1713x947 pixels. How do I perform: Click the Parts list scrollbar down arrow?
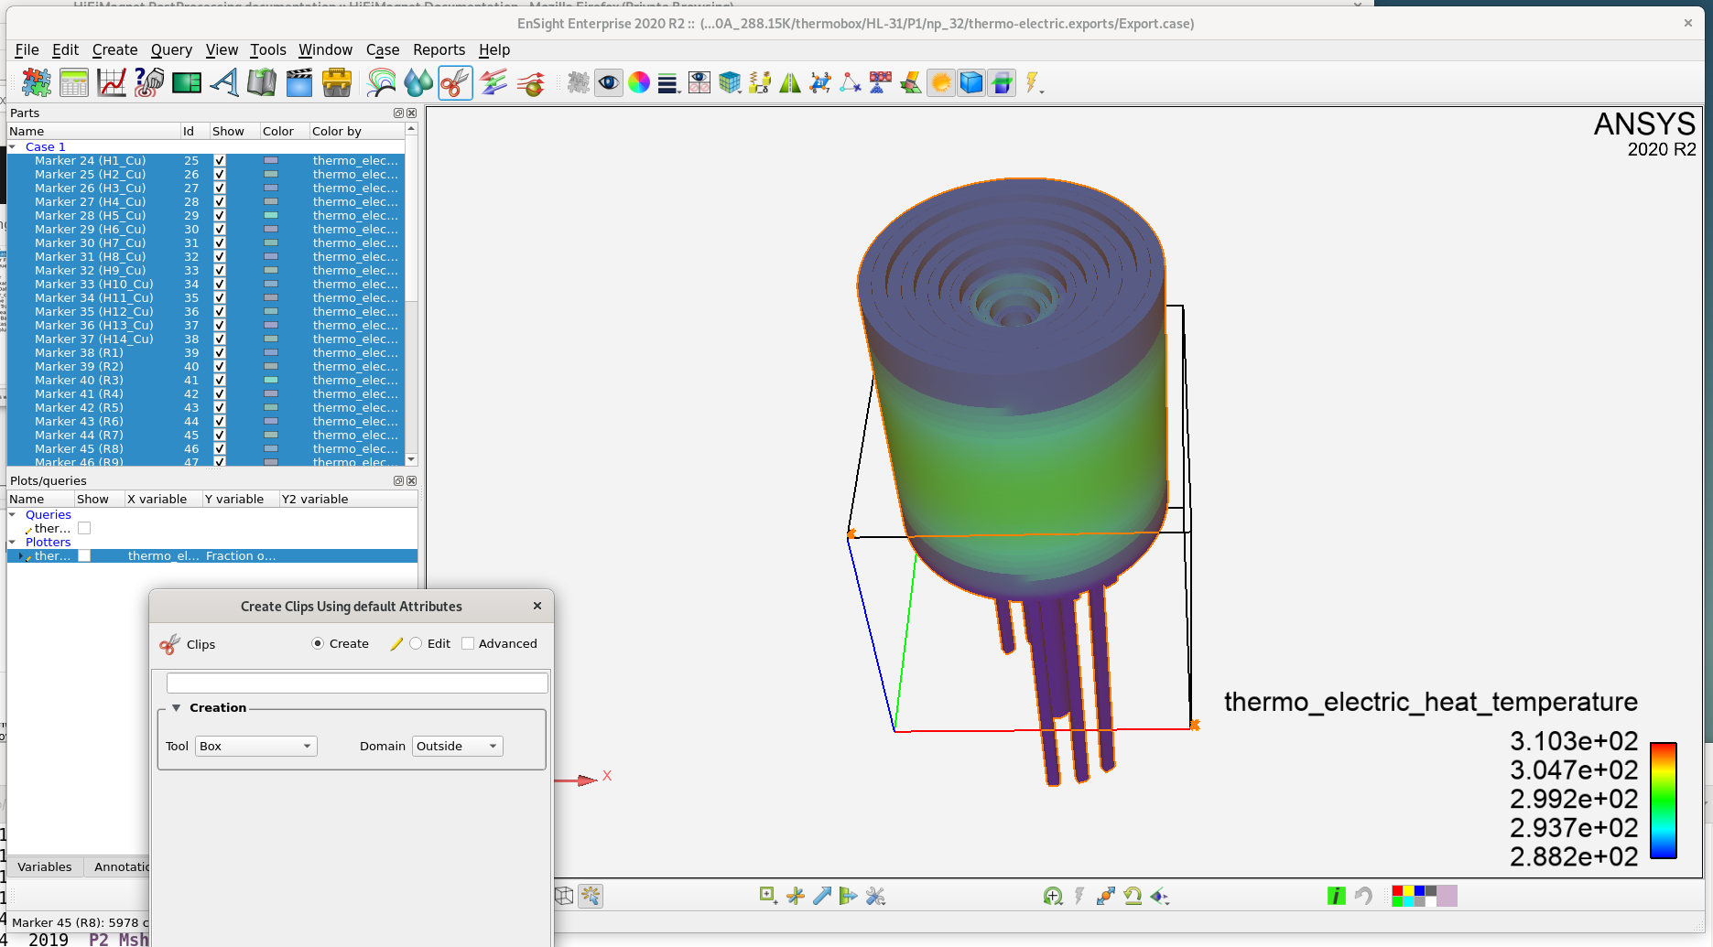(411, 459)
